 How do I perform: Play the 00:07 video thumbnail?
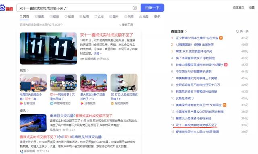pos(94,82)
